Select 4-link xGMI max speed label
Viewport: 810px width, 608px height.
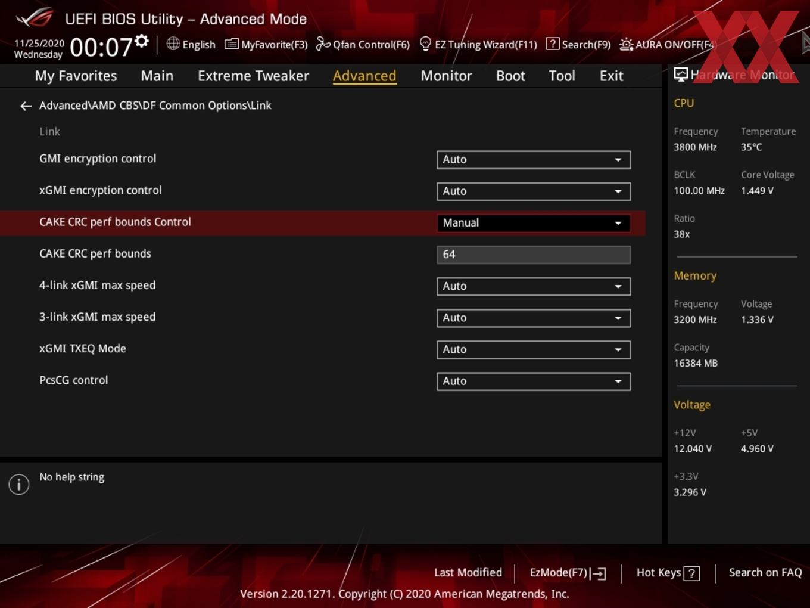point(98,285)
